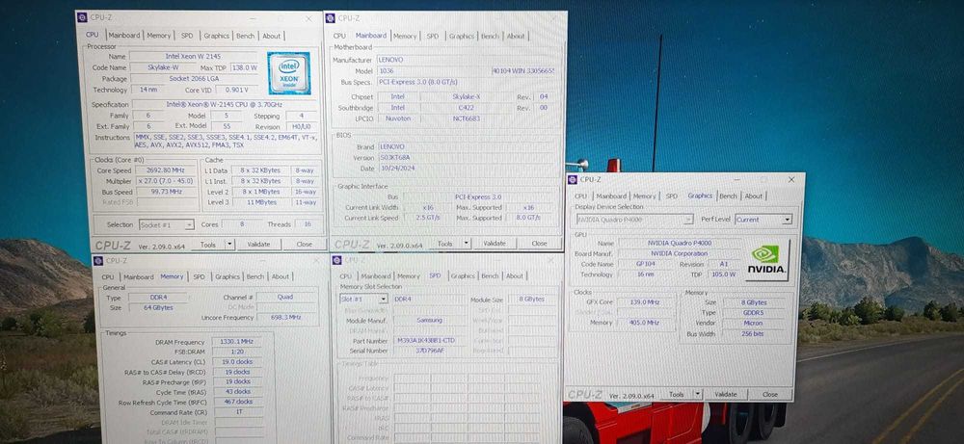Click Core VID value '0.901 V'

coord(237,90)
